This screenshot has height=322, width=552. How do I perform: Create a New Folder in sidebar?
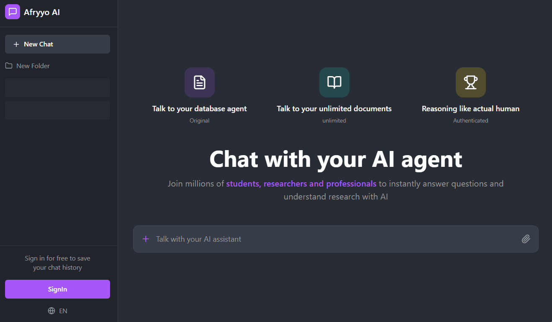[x=33, y=66]
